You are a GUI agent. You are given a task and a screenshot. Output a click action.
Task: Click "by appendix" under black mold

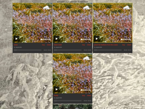click(58, 47)
